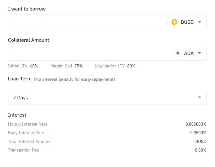This screenshot has height=167, width=215.
Task: Click the Transaction Fee 0.00% value
Action: [x=201, y=150]
